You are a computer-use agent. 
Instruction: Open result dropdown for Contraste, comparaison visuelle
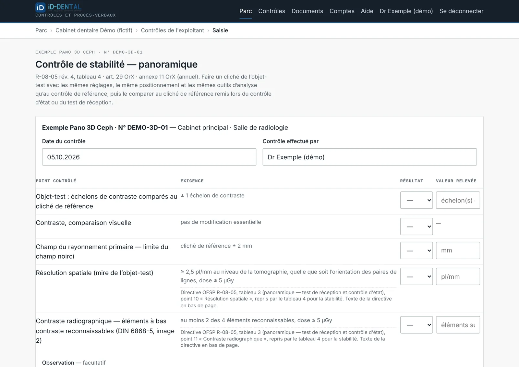tap(416, 226)
